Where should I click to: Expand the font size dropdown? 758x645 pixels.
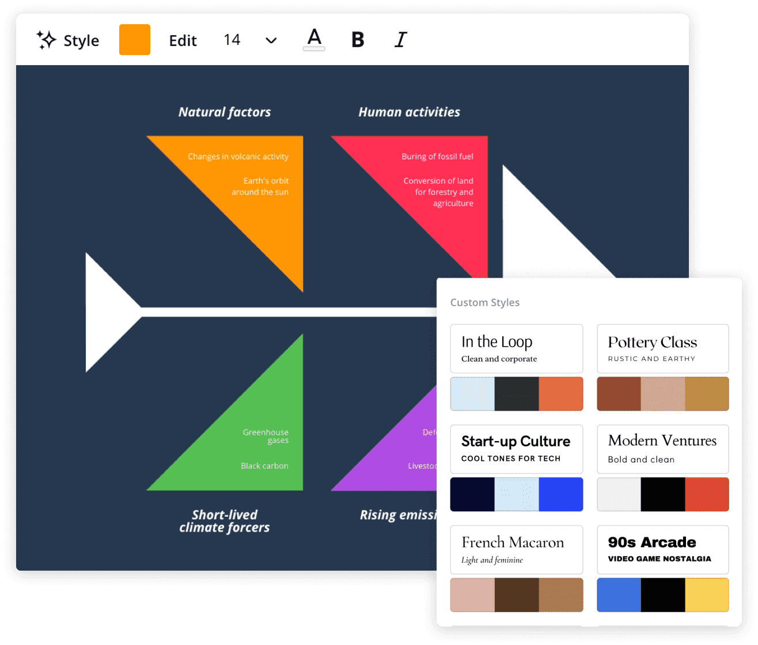coord(271,40)
